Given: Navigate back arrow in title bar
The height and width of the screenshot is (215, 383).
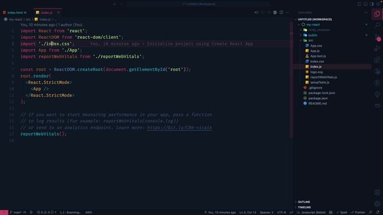Looking at the screenshot, I should [114, 4].
